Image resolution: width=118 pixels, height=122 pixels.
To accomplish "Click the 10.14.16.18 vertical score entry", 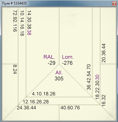I will click(x=22, y=23).
